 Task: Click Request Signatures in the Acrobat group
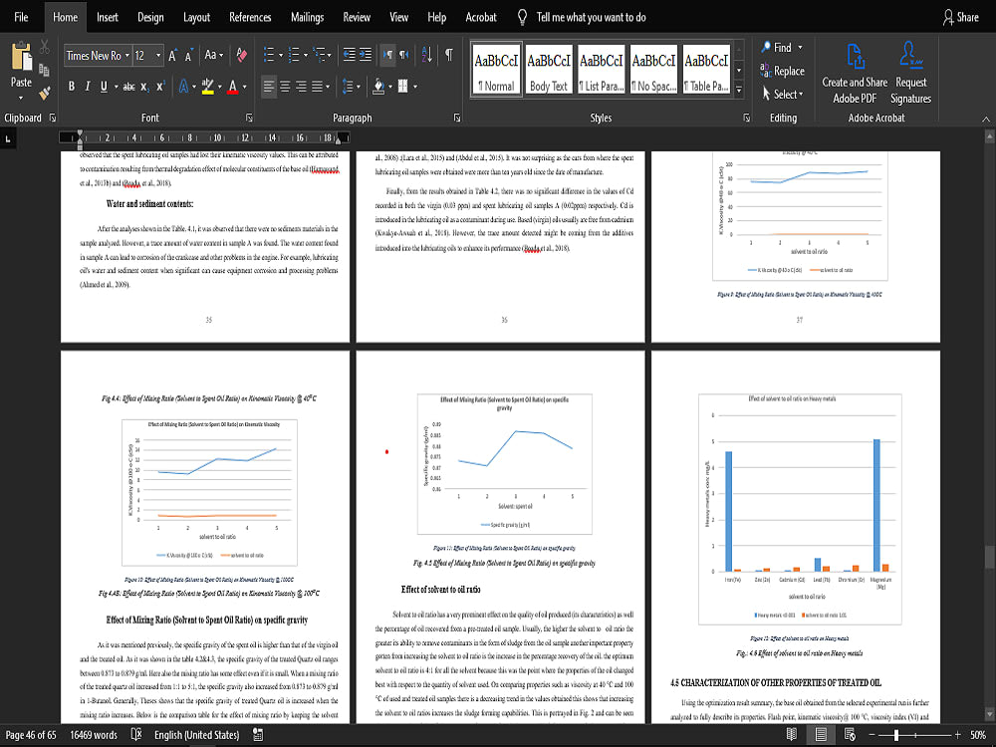pyautogui.click(x=911, y=70)
